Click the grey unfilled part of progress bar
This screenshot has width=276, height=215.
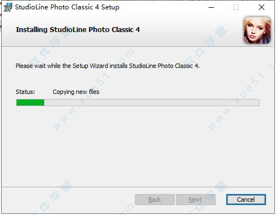point(152,102)
